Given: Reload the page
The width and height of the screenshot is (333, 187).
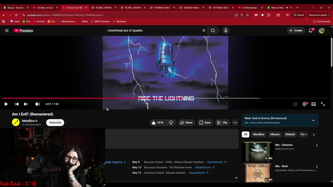Looking at the screenshot, I should (x=16, y=15).
